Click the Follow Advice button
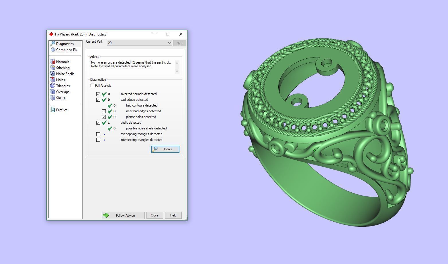Screen dimensions: 448x264 [123, 215]
